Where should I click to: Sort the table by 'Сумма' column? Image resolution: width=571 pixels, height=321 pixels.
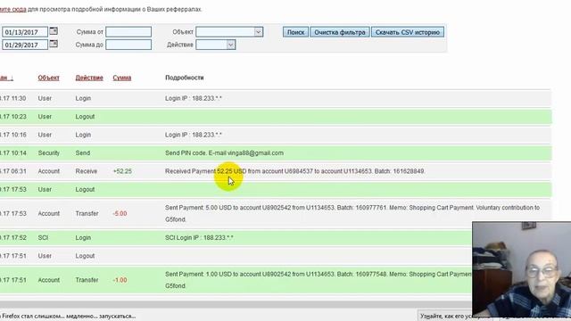(122, 78)
